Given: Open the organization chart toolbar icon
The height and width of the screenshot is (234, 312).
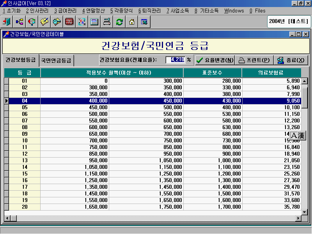Looking at the screenshot, I should point(19,22).
